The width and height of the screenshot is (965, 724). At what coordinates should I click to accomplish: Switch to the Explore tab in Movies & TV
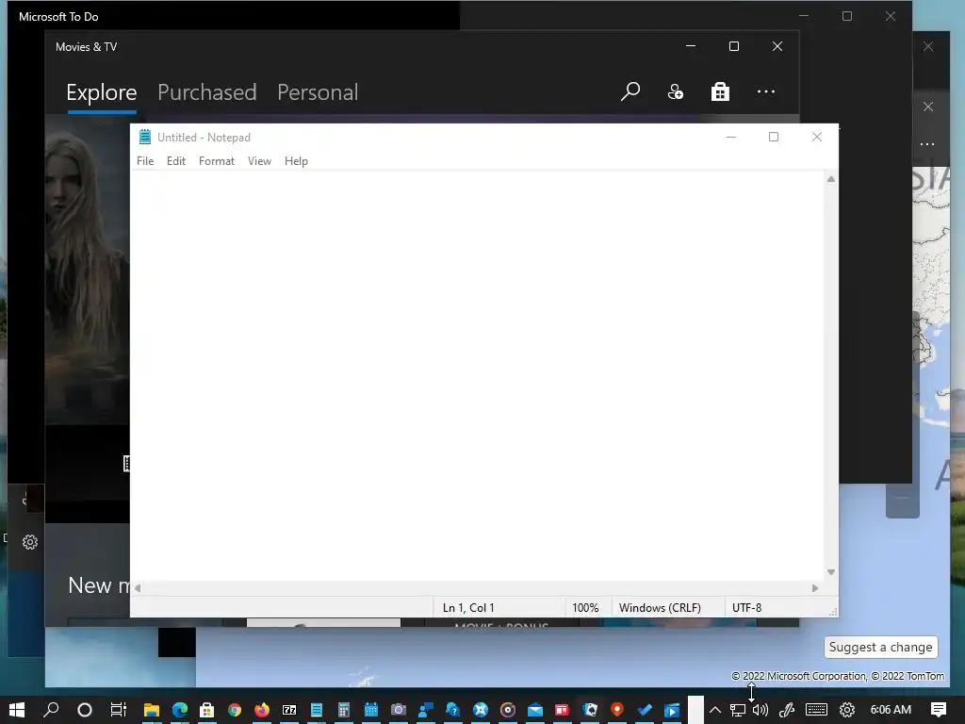coord(102,92)
